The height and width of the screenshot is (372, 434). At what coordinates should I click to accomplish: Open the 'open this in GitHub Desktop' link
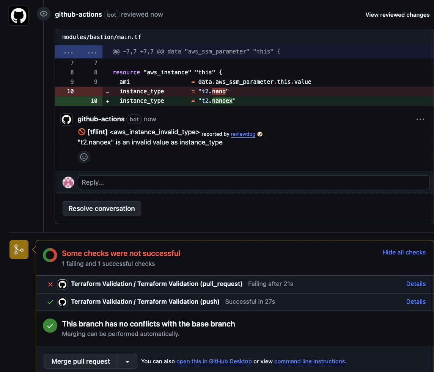(x=214, y=361)
